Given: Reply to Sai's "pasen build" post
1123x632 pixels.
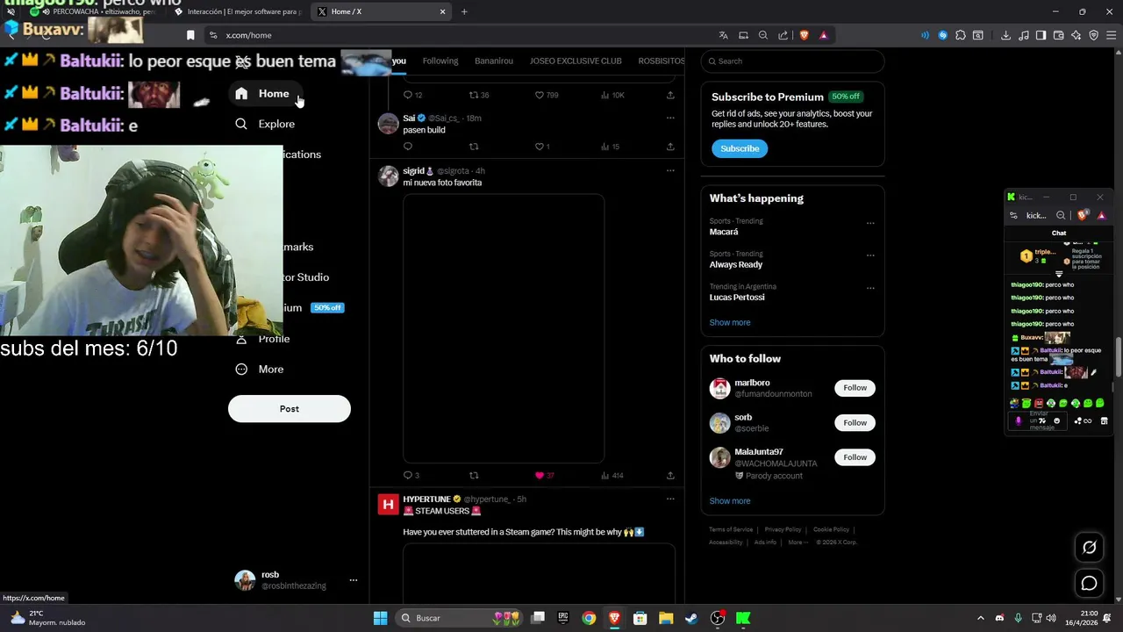Looking at the screenshot, I should pos(407,147).
